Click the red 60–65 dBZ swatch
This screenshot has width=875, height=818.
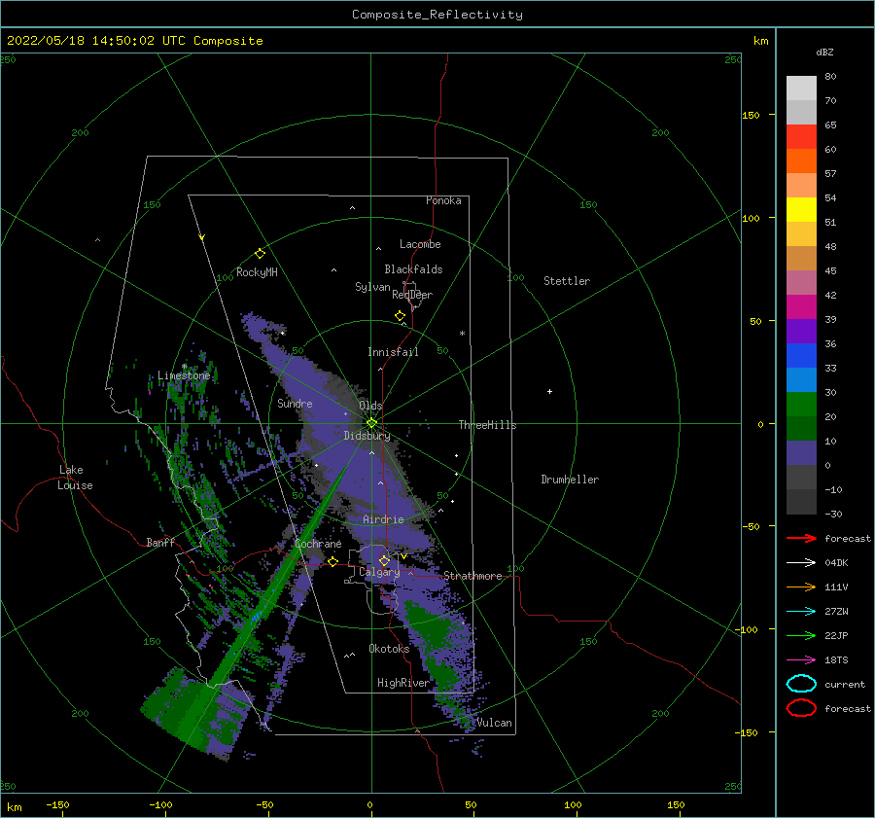pyautogui.click(x=801, y=137)
